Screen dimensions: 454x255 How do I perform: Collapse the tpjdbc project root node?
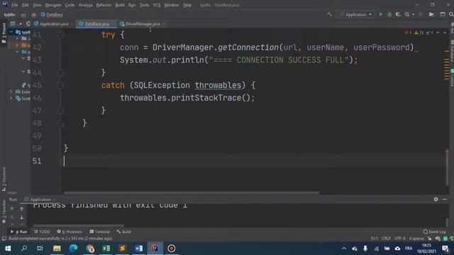pyautogui.click(x=11, y=32)
